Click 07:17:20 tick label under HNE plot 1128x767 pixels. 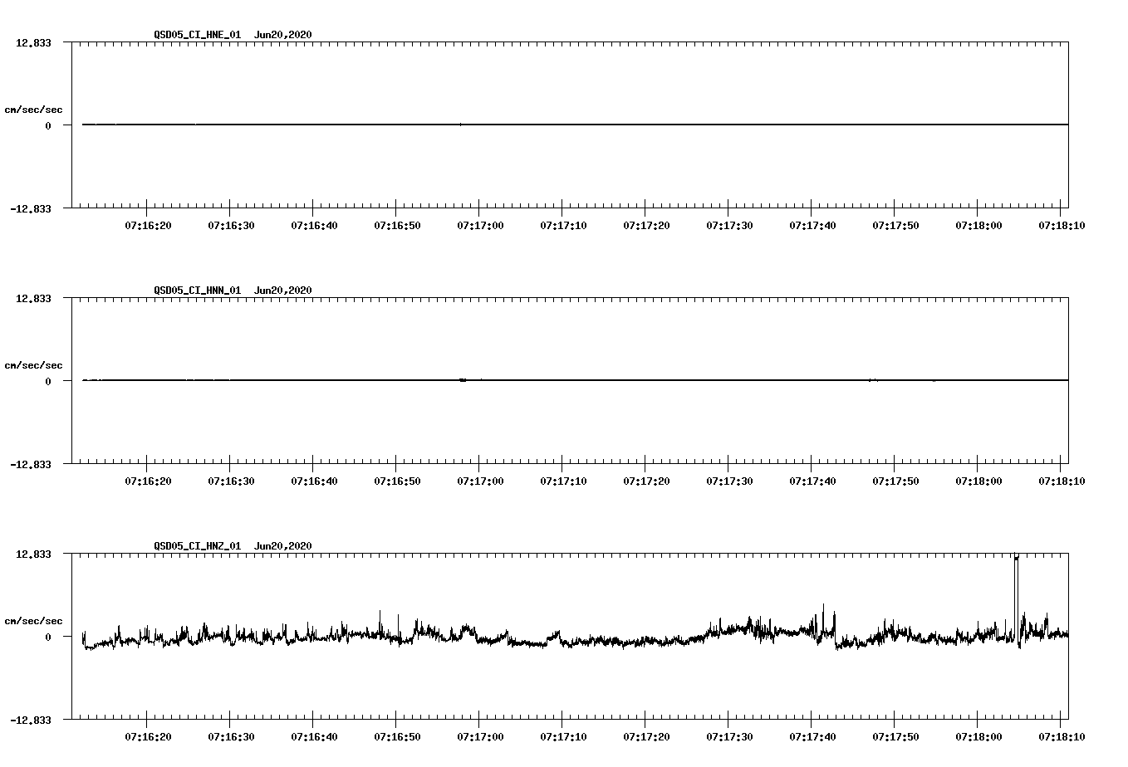coord(647,225)
